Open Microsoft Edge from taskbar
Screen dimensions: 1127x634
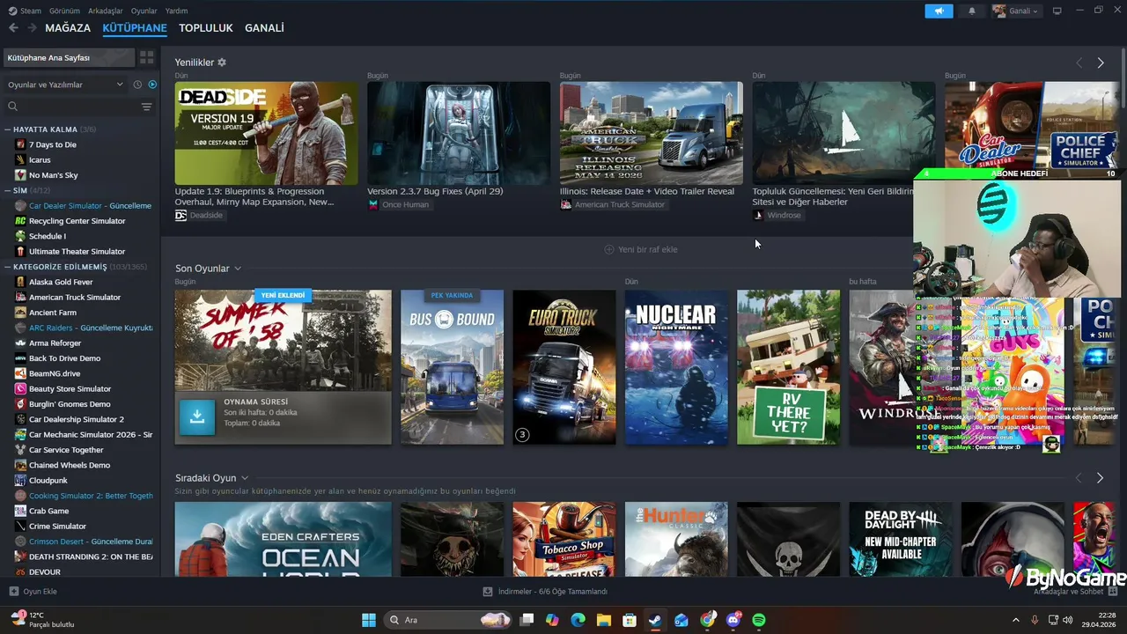pos(578,620)
